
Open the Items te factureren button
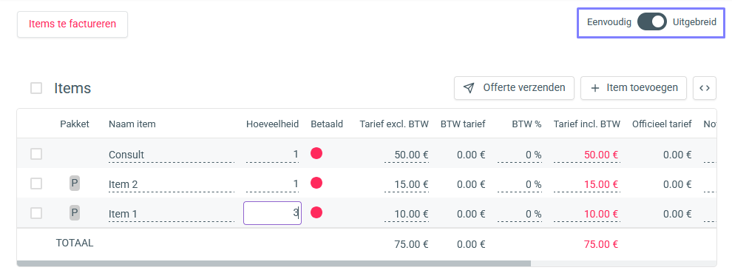pyautogui.click(x=72, y=24)
